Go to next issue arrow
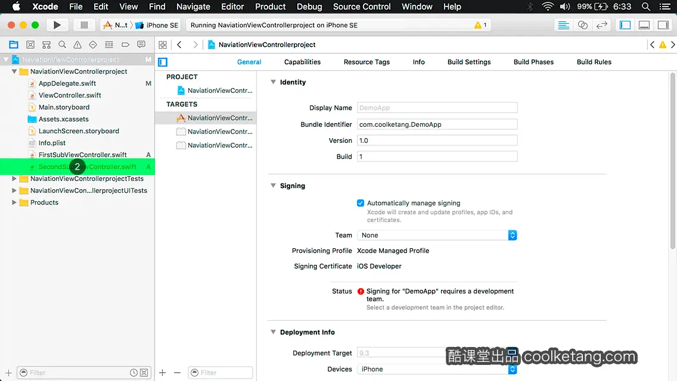677x381 pixels. [673, 45]
